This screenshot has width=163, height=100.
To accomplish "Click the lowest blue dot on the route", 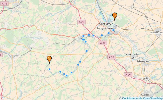I will pos(67,76).
